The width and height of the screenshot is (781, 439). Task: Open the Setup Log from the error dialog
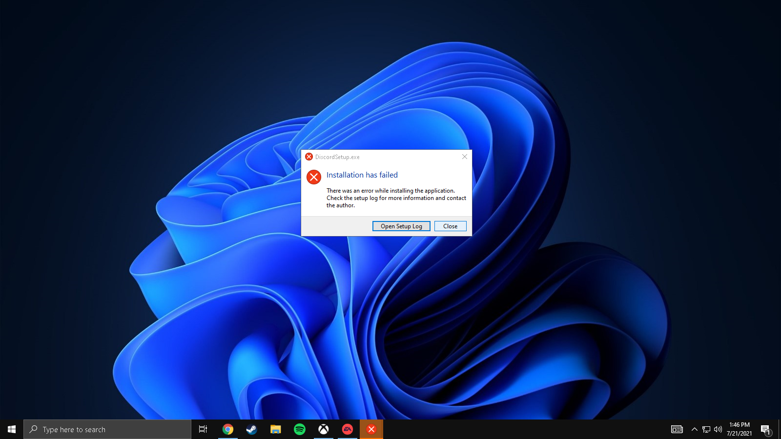tap(401, 226)
